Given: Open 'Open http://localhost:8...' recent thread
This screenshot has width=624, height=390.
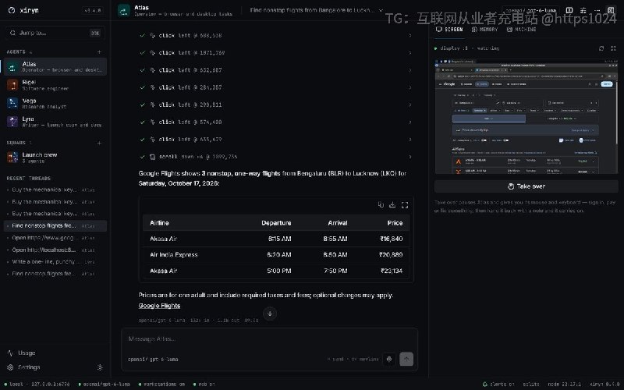Looking at the screenshot, I should tap(55, 250).
